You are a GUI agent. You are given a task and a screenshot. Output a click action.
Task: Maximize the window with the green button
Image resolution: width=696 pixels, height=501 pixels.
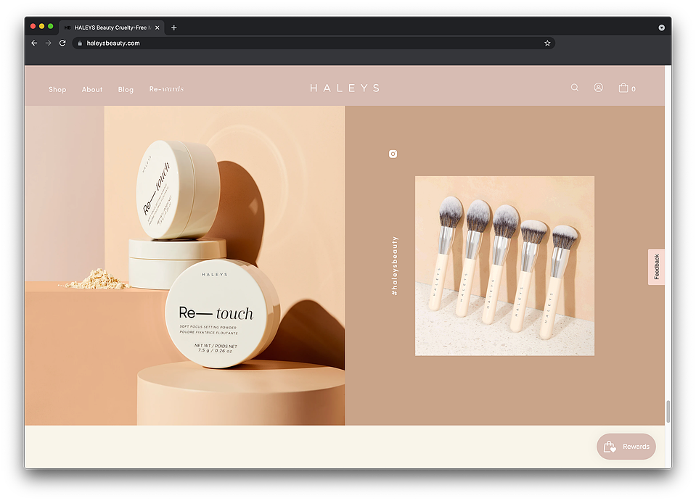click(51, 27)
